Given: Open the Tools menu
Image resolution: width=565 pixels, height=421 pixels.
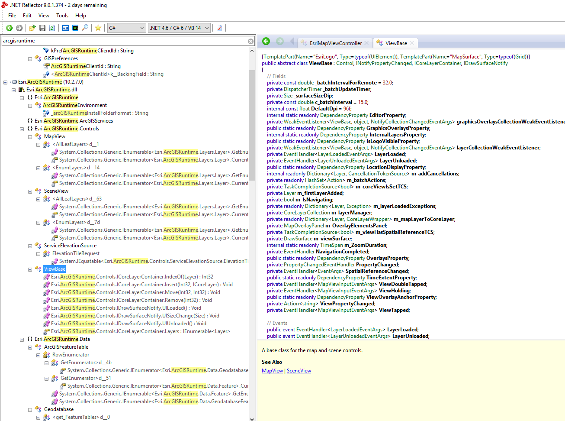Looking at the screenshot, I should [x=62, y=16].
